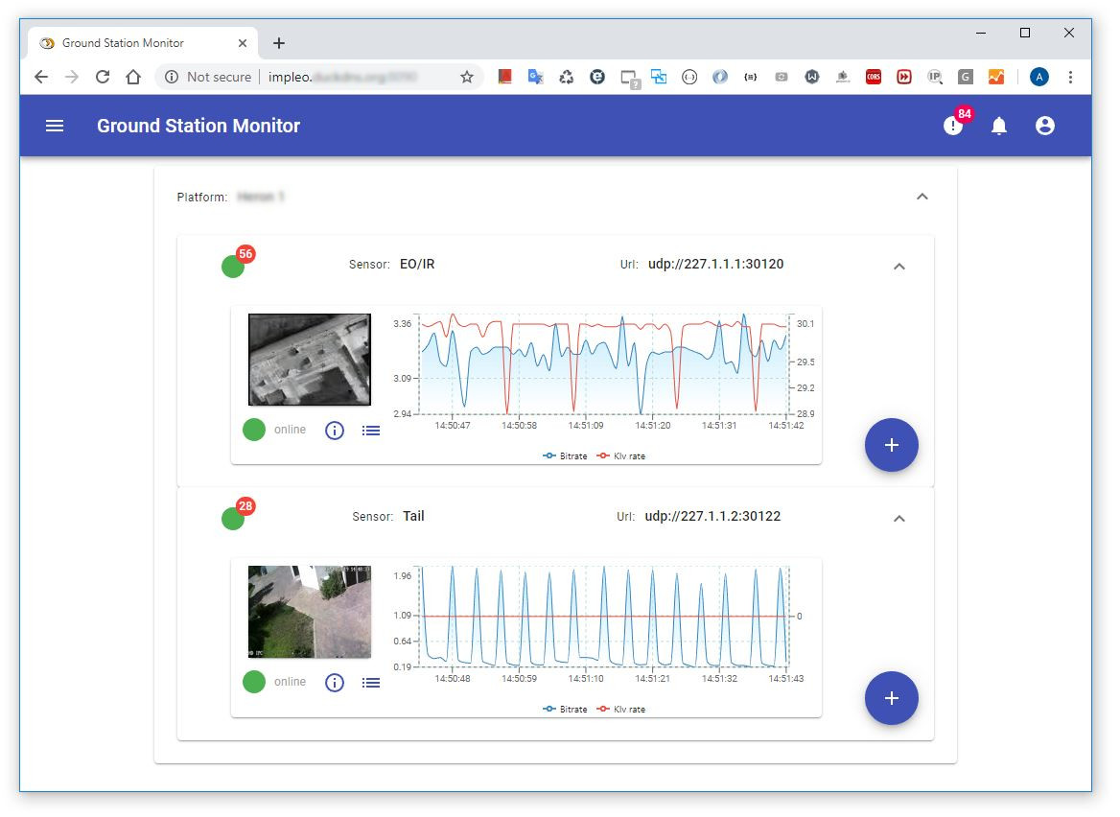Open Chrome's three-dot menu
This screenshot has height=817, width=1120.
[x=1071, y=76]
